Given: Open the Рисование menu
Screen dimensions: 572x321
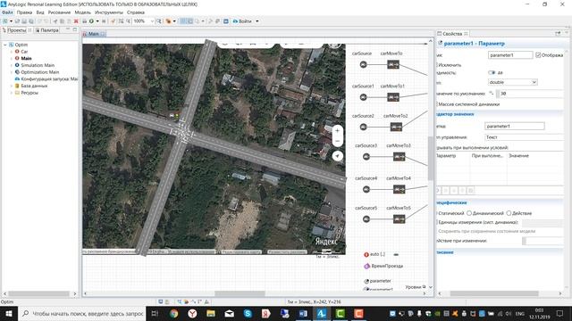Looking at the screenshot, I should coord(59,12).
